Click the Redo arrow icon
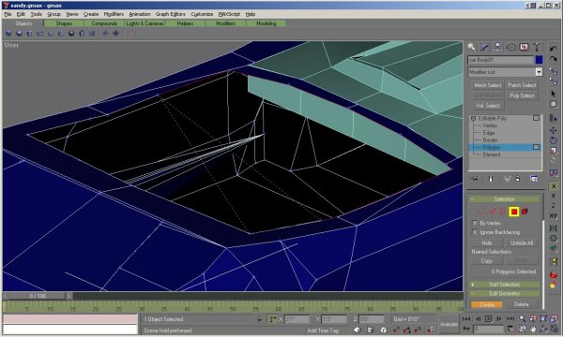The image size is (563, 337). coord(554,59)
